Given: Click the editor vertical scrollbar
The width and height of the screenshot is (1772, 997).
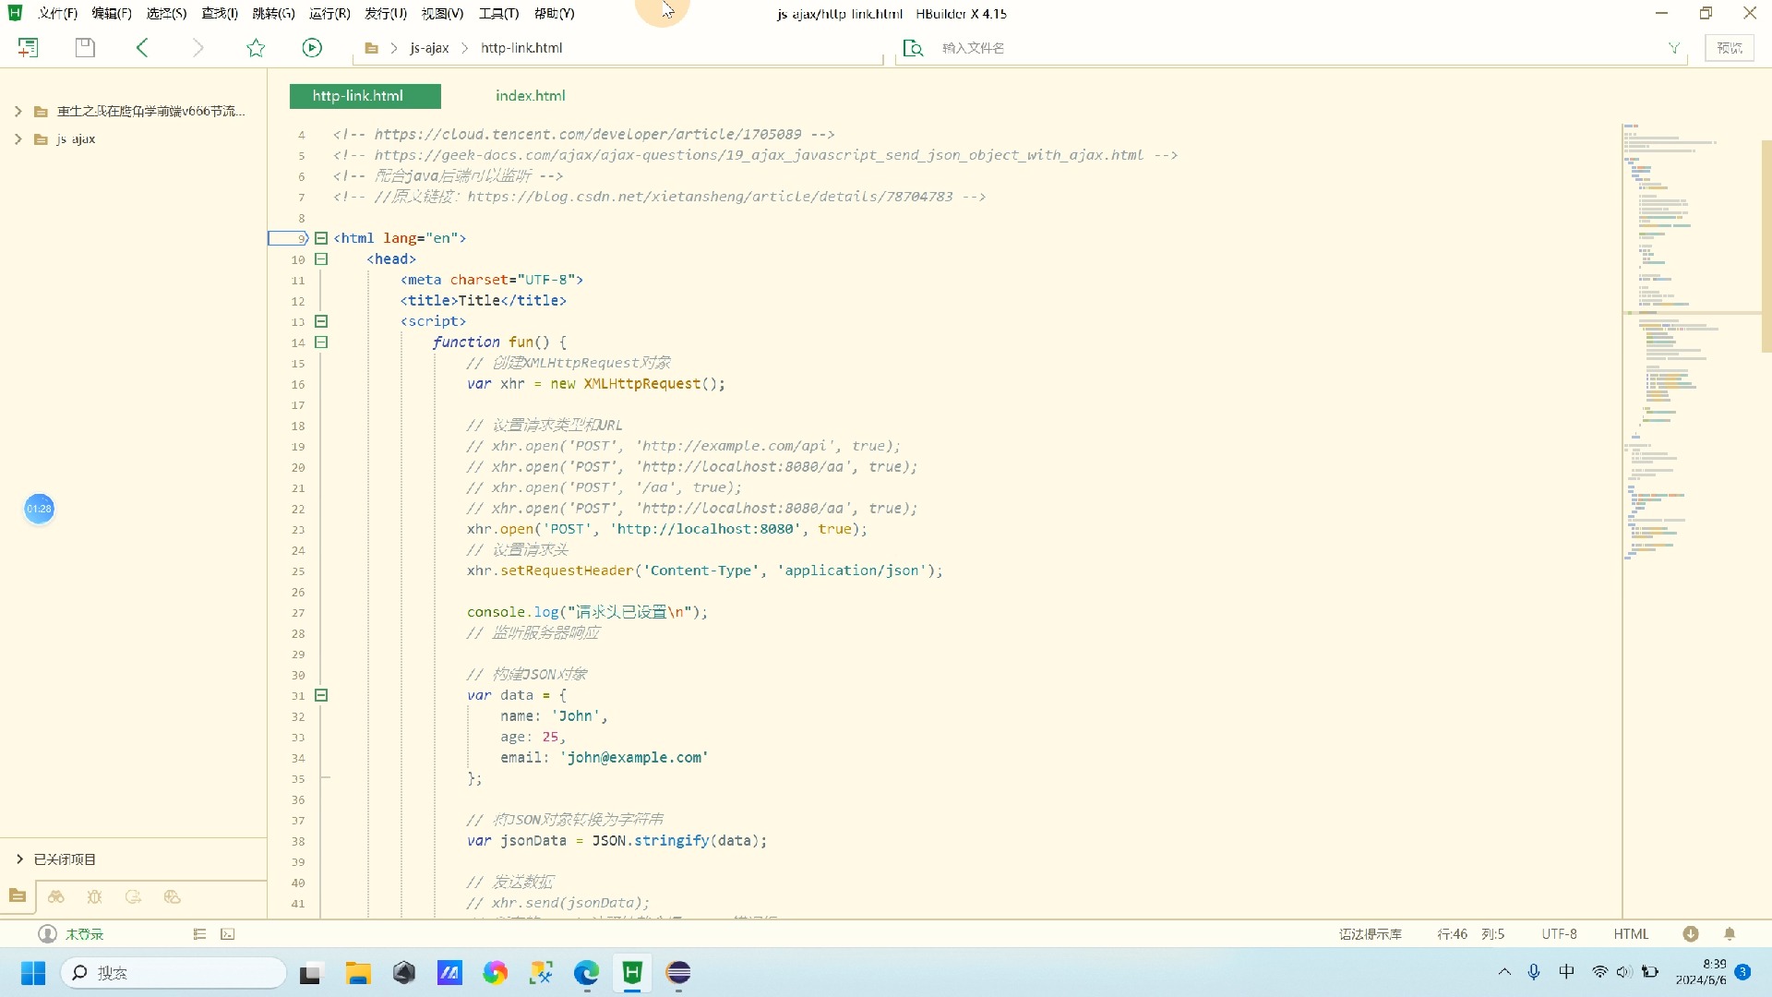Looking at the screenshot, I should 1766,246.
